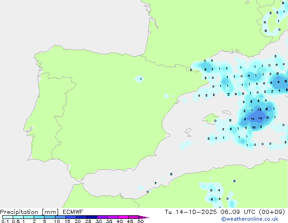Click the 2 mm value over North Africa coast
The height and width of the screenshot is (223, 288).
[x=212, y=199]
